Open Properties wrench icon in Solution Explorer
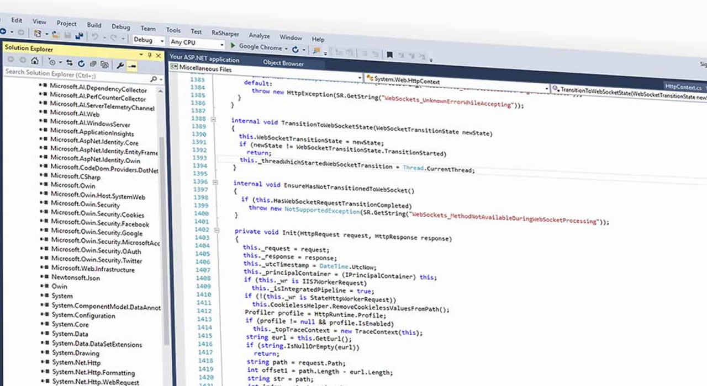The image size is (707, 386). click(x=120, y=65)
